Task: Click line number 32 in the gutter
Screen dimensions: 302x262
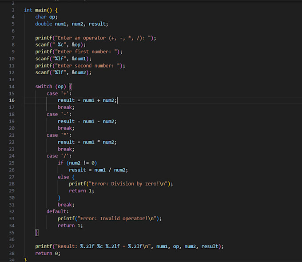Action: coord(12,211)
